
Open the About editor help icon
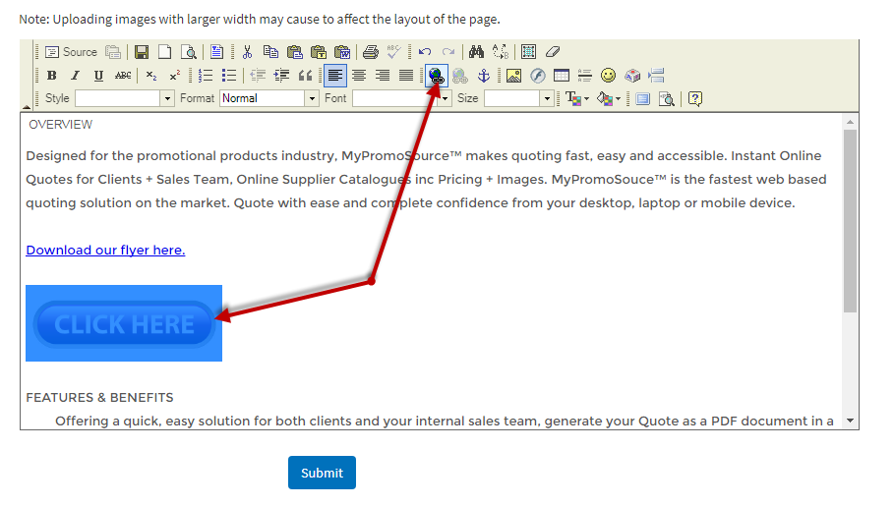(694, 98)
